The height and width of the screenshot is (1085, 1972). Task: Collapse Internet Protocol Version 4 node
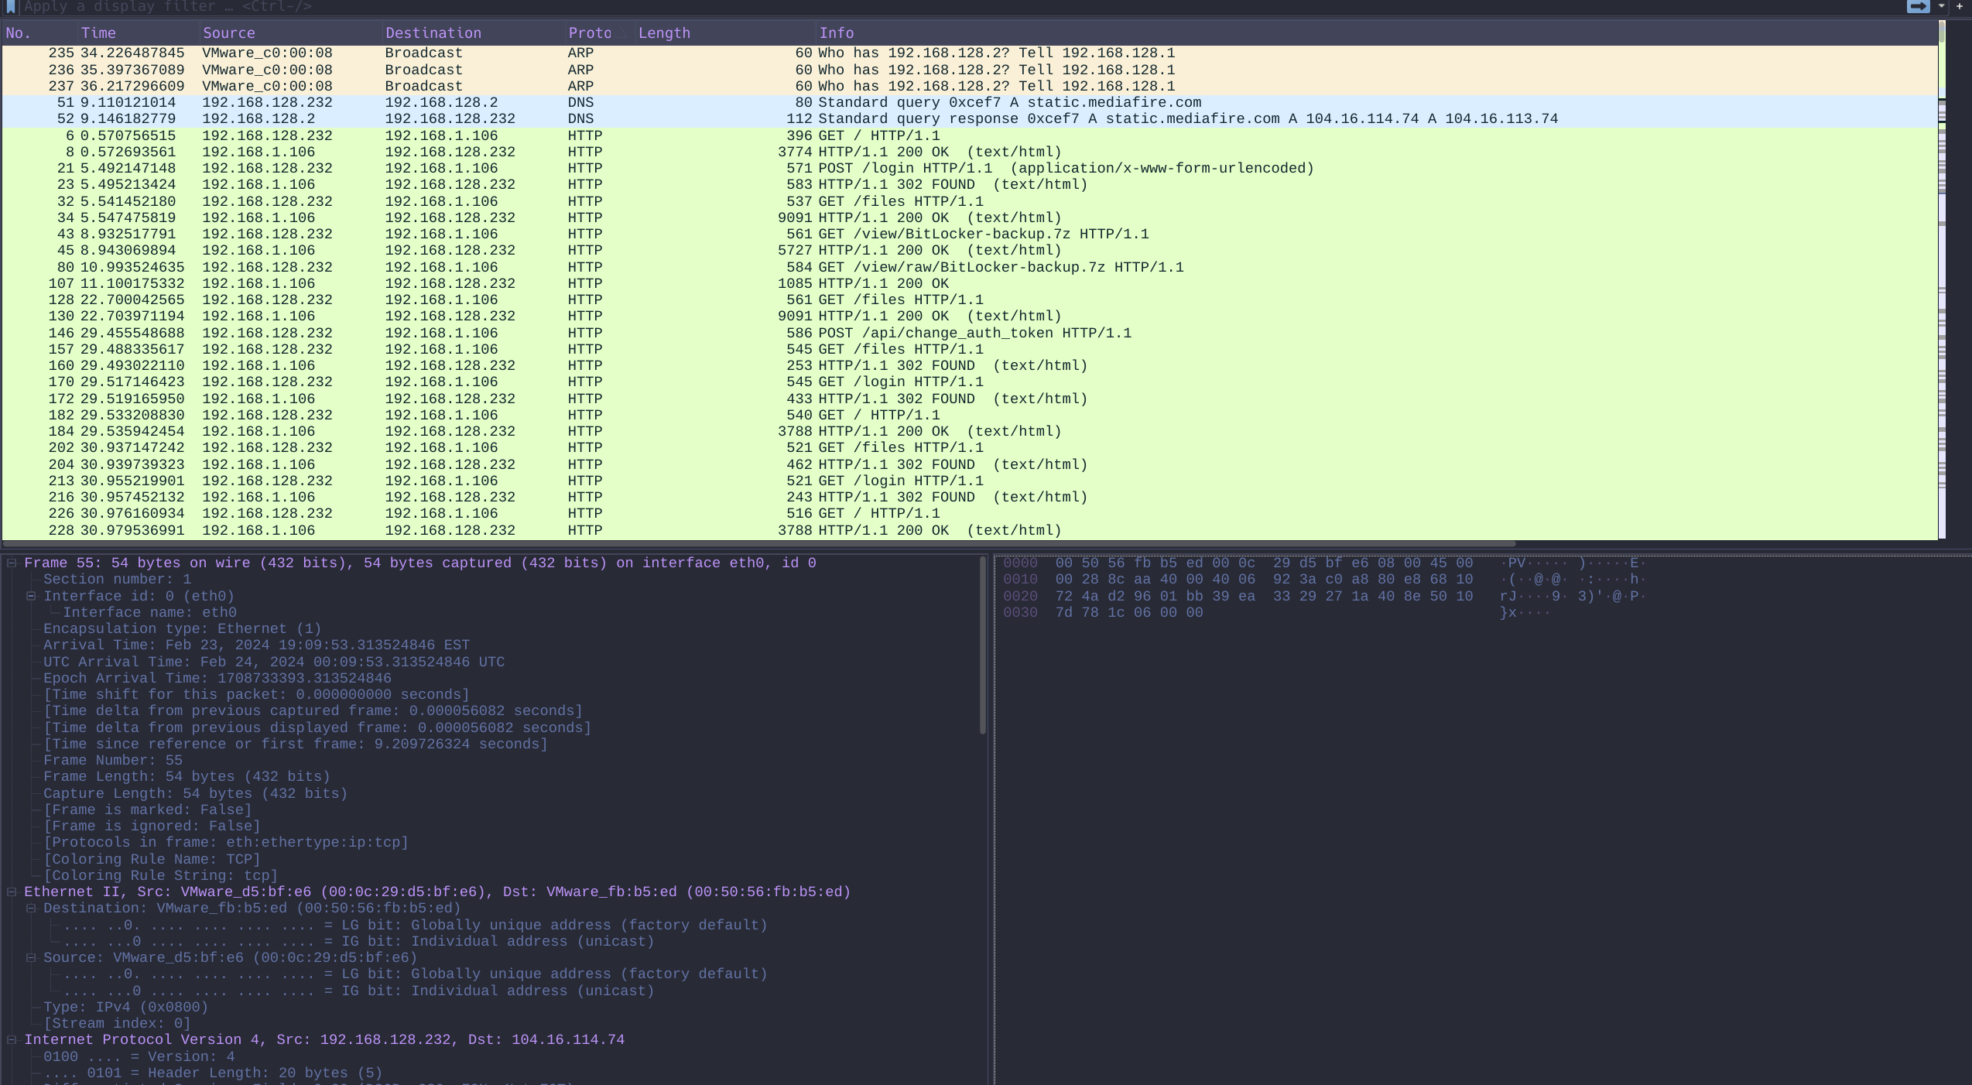(x=12, y=1039)
